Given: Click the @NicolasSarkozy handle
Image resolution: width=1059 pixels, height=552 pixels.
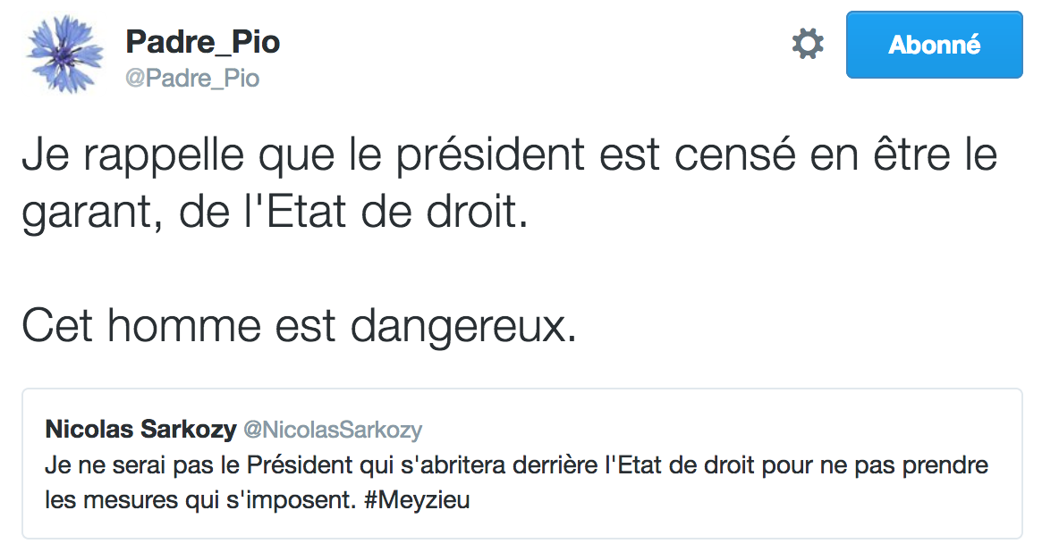Looking at the screenshot, I should [x=333, y=430].
